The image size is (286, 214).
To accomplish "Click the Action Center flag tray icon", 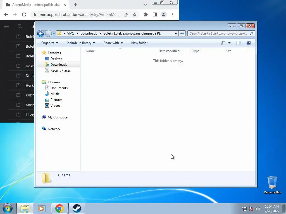I will [x=251, y=209].
